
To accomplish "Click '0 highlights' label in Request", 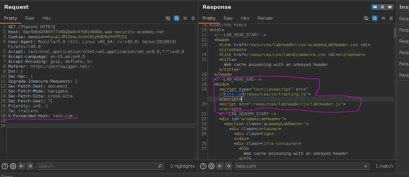I will point(182,166).
